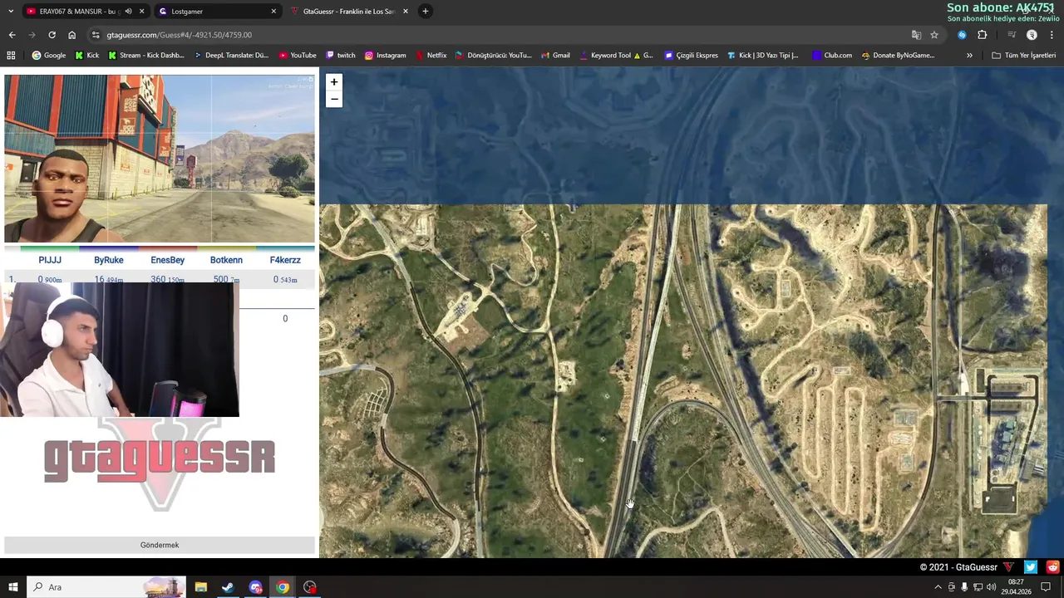Expand hidden bookmarks overflow chevron

969,56
